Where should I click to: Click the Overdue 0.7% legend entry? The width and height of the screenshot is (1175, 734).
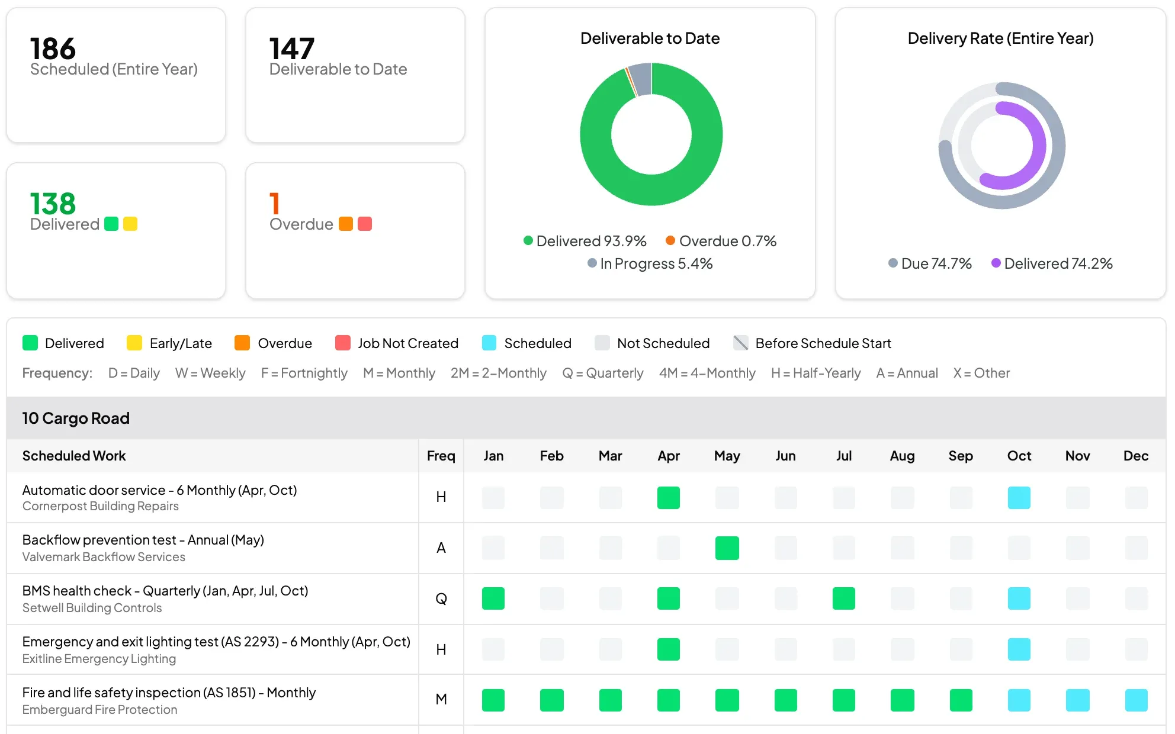tap(721, 241)
